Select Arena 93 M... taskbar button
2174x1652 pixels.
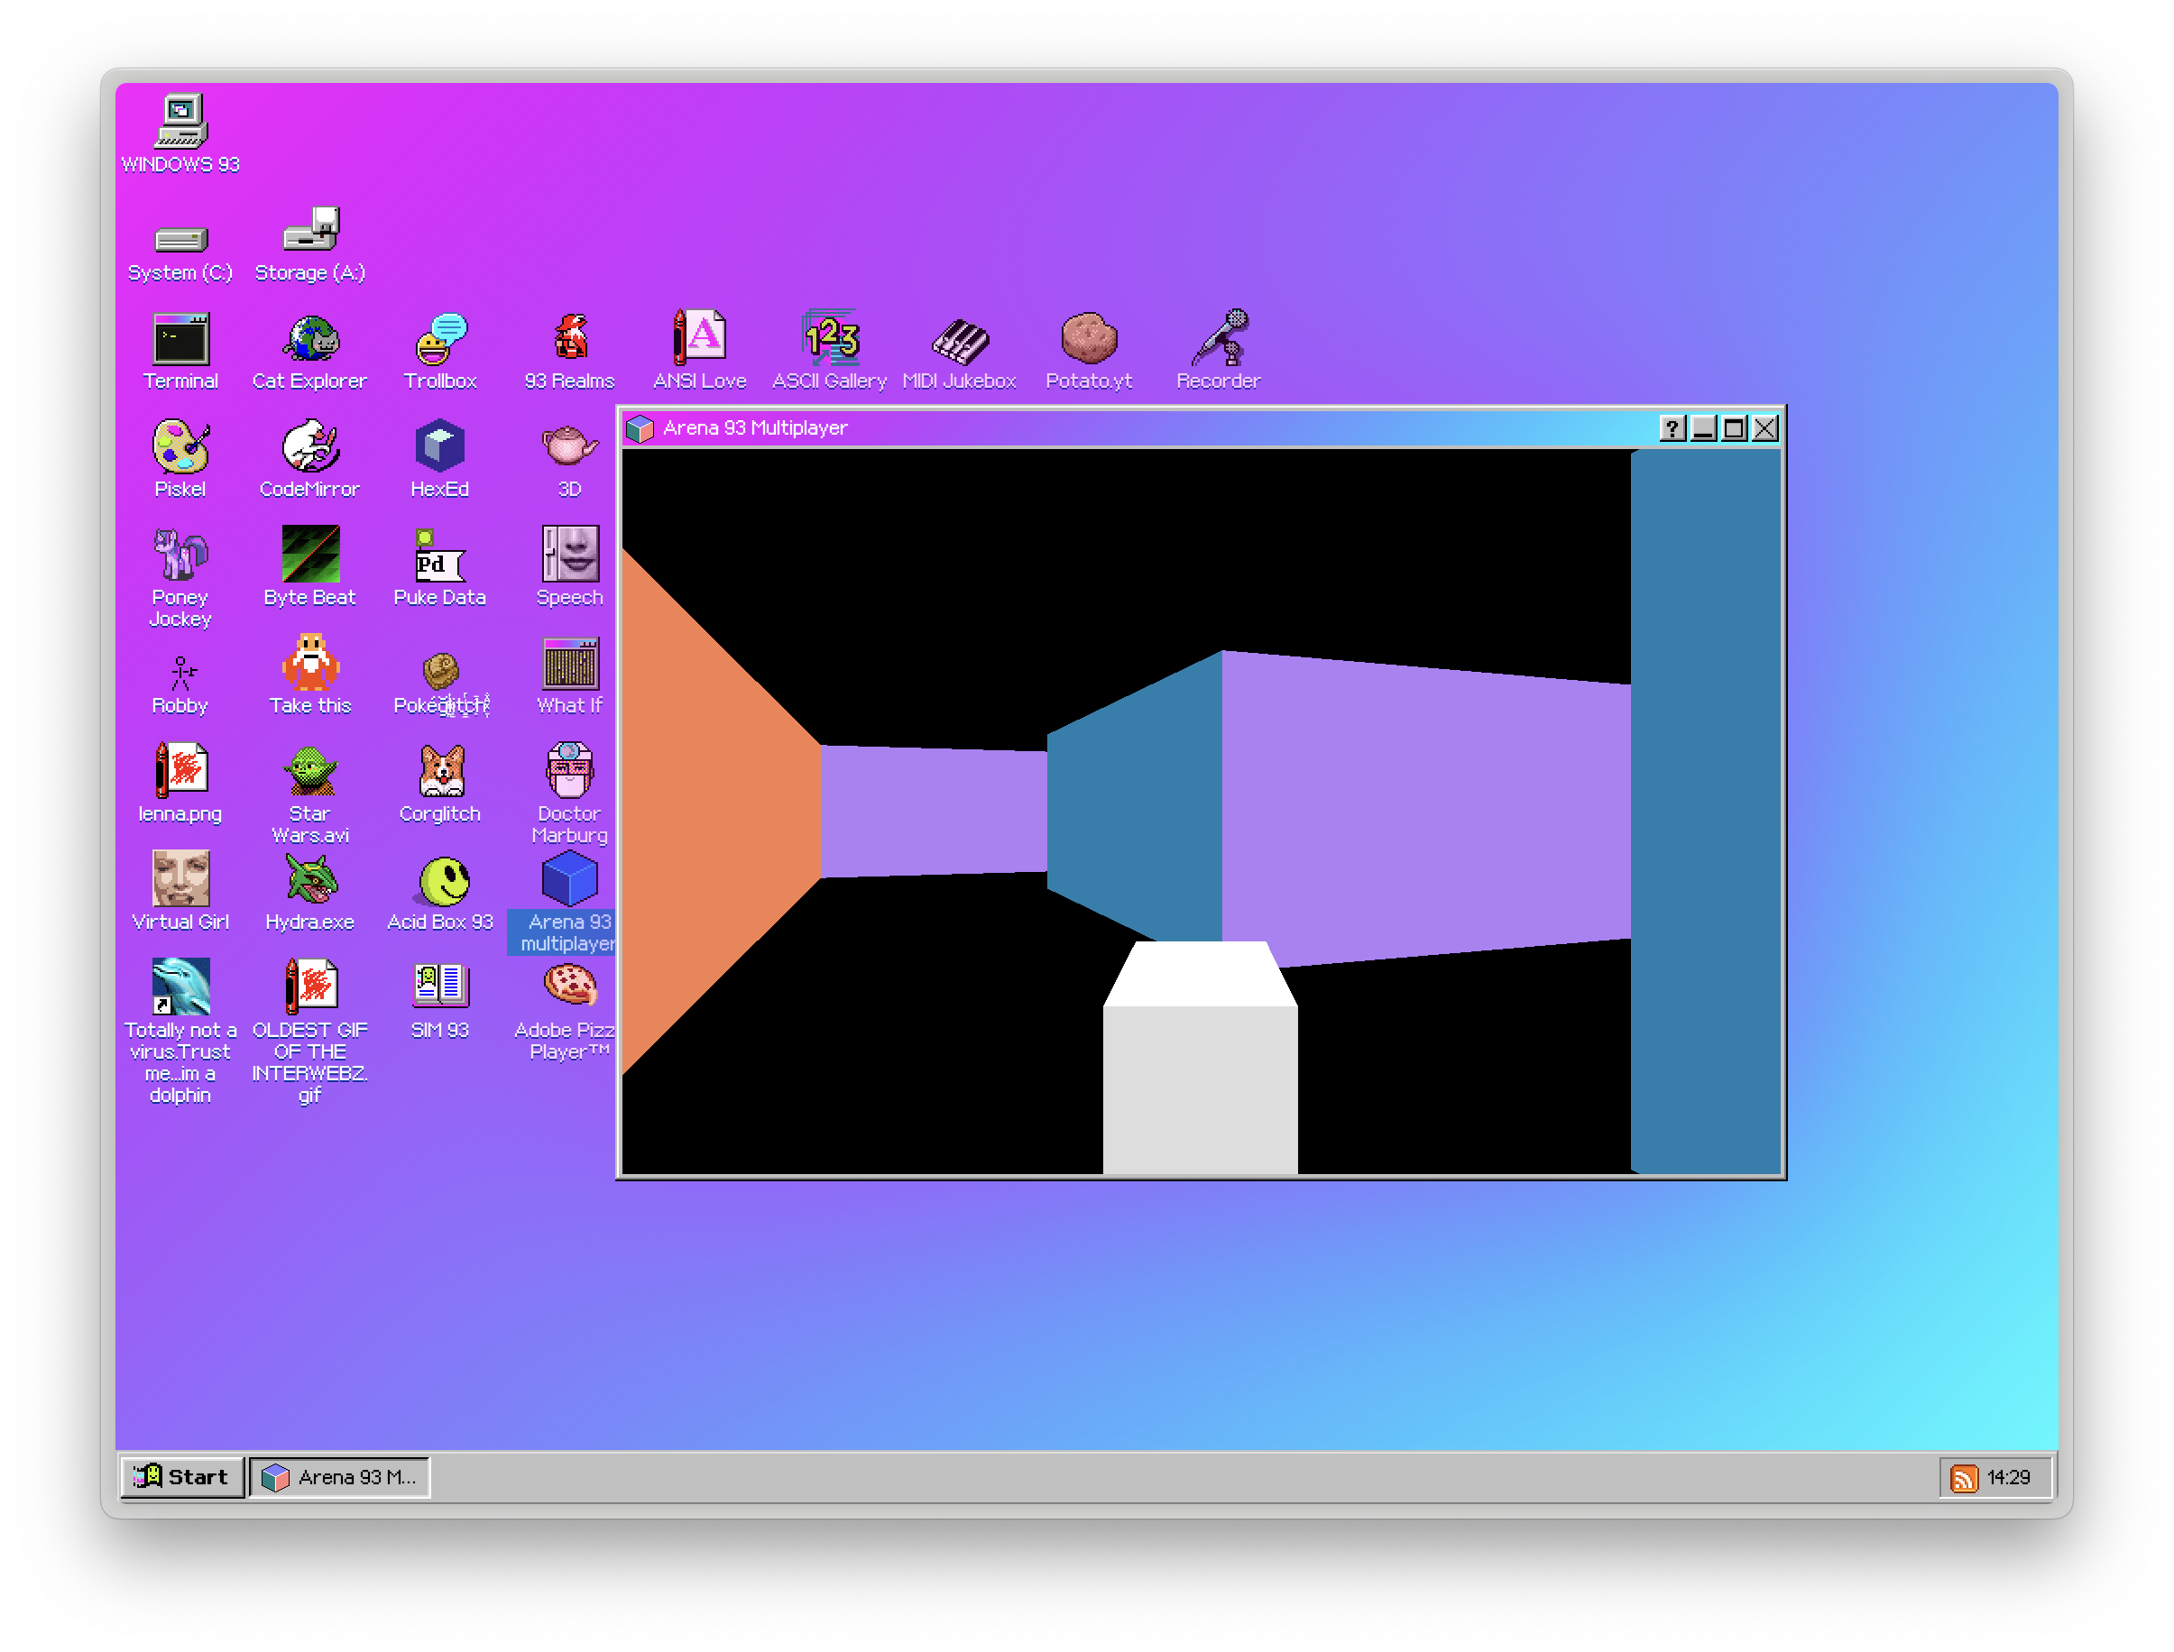340,1477
